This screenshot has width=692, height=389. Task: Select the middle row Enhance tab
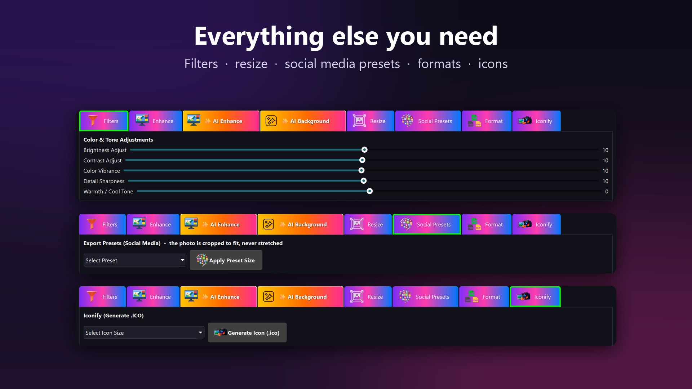click(153, 224)
